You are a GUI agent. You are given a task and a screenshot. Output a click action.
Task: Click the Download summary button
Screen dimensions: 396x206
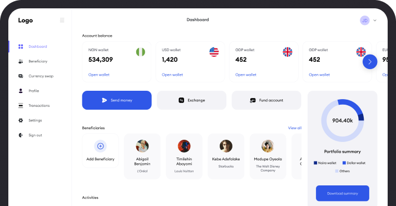(x=343, y=193)
